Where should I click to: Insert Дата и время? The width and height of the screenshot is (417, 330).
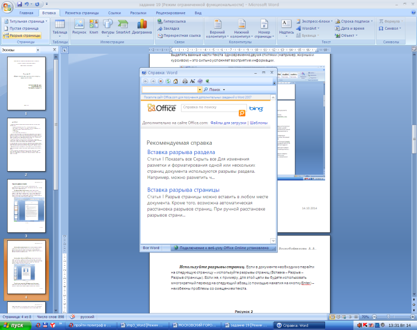350,28
